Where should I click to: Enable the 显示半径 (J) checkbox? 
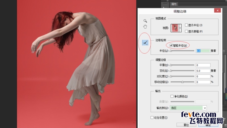pyautogui.click(x=186, y=25)
